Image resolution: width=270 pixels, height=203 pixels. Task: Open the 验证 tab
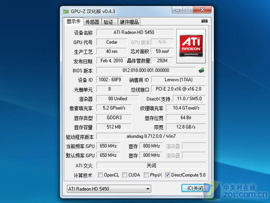(x=110, y=22)
